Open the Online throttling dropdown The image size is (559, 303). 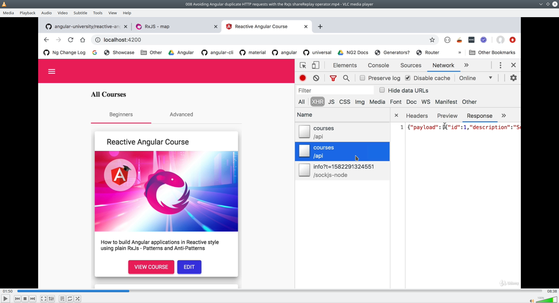(x=476, y=78)
